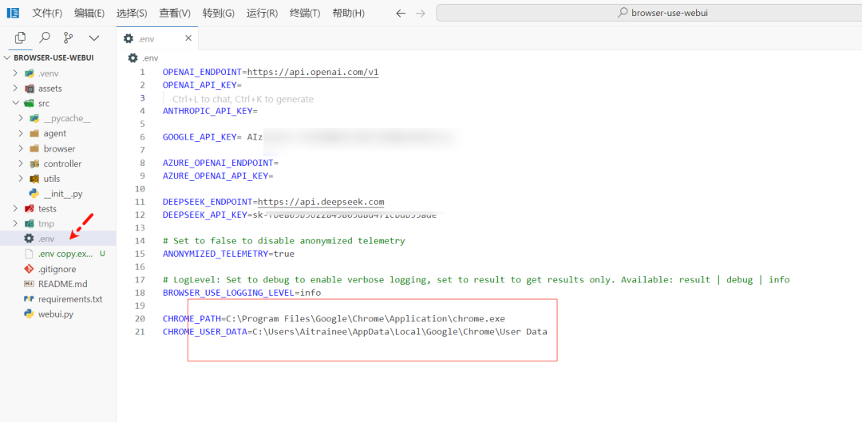This screenshot has height=422, width=862.
Task: Click the pip icon of requirements.txt
Action: (x=30, y=299)
